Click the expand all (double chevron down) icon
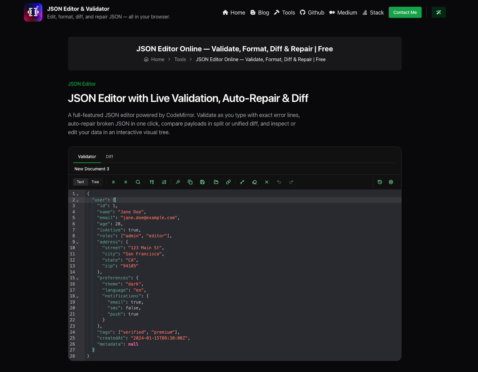This screenshot has width=478, height=372. (125, 182)
